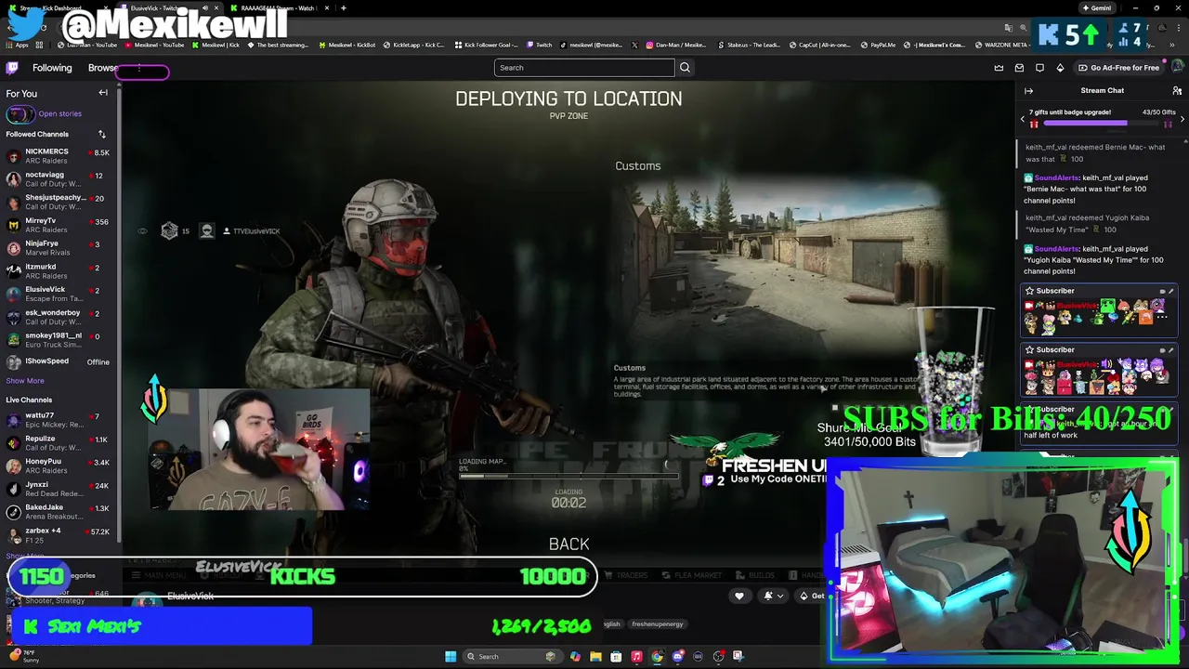Collapse the For You sidebar
The height and width of the screenshot is (669, 1189).
(103, 93)
